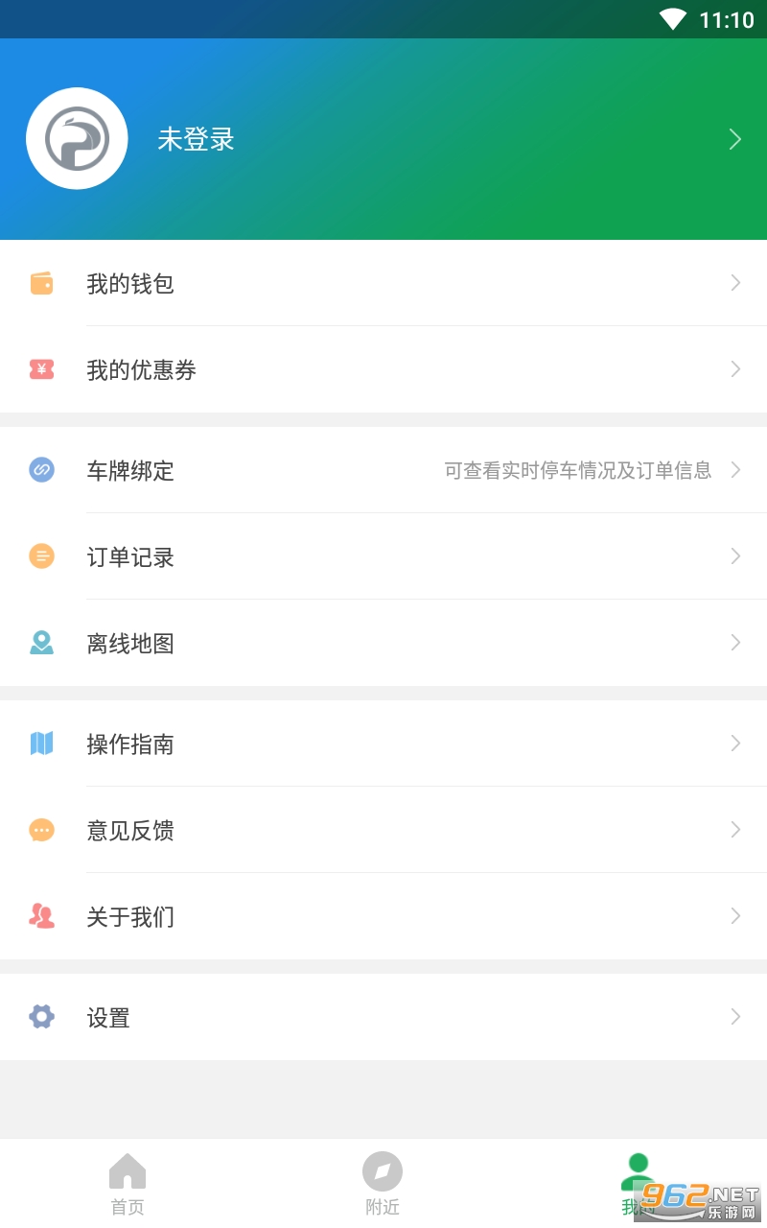Tap the wallet icon beside 我的钱包
767x1228 pixels.
coord(41,283)
